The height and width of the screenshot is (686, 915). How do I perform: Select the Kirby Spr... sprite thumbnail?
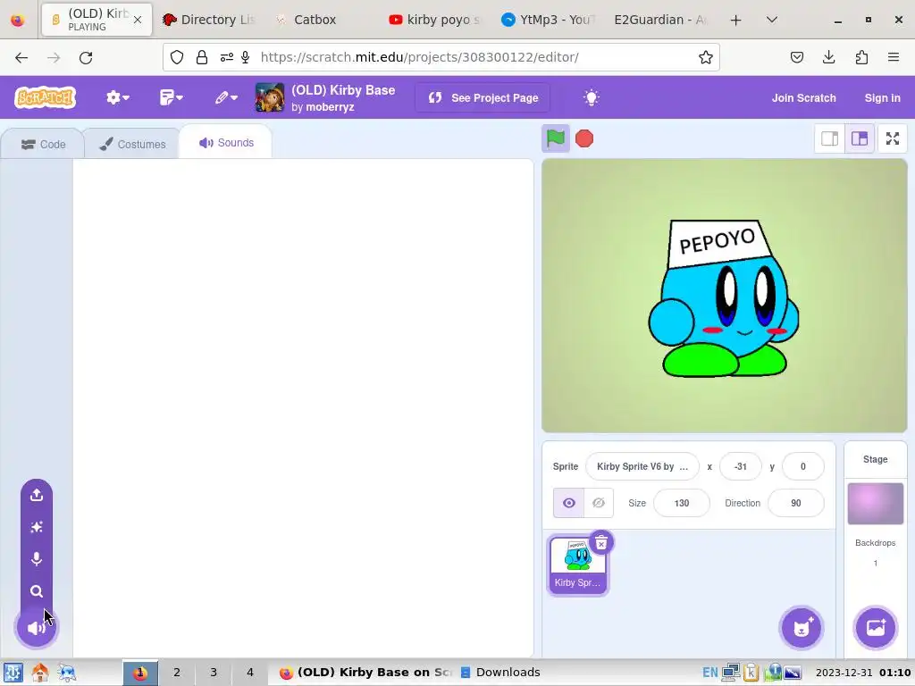point(578,565)
